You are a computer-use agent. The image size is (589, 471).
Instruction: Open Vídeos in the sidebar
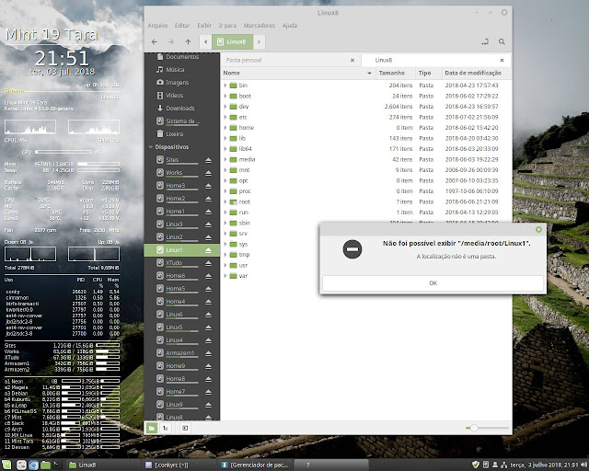(182, 96)
